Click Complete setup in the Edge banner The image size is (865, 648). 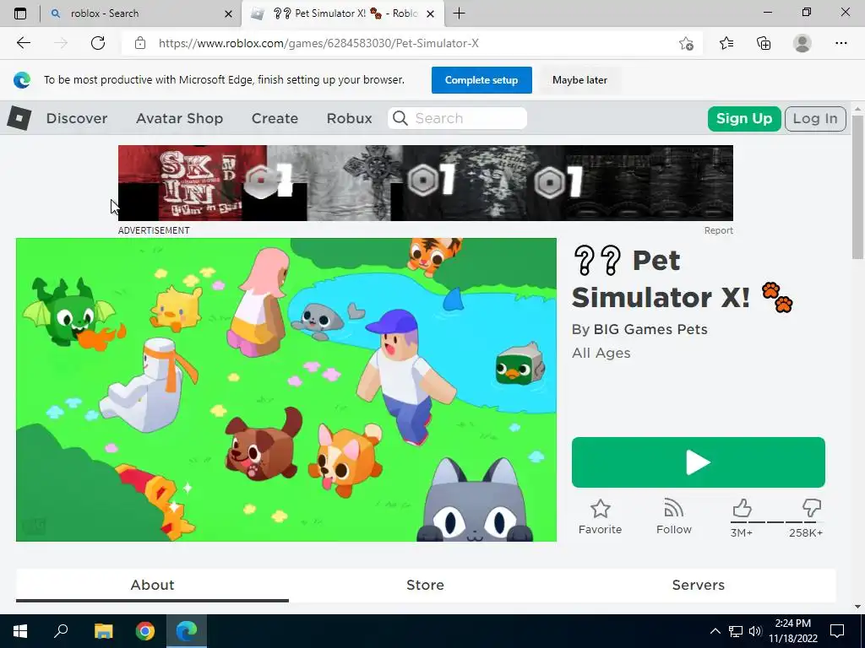(481, 80)
